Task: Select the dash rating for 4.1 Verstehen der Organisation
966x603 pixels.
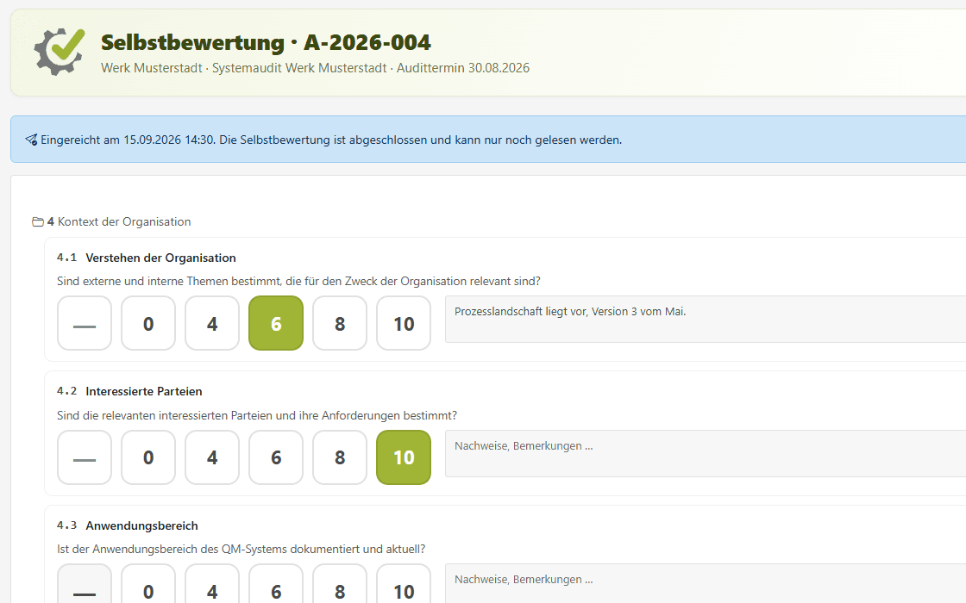Action: coord(85,323)
